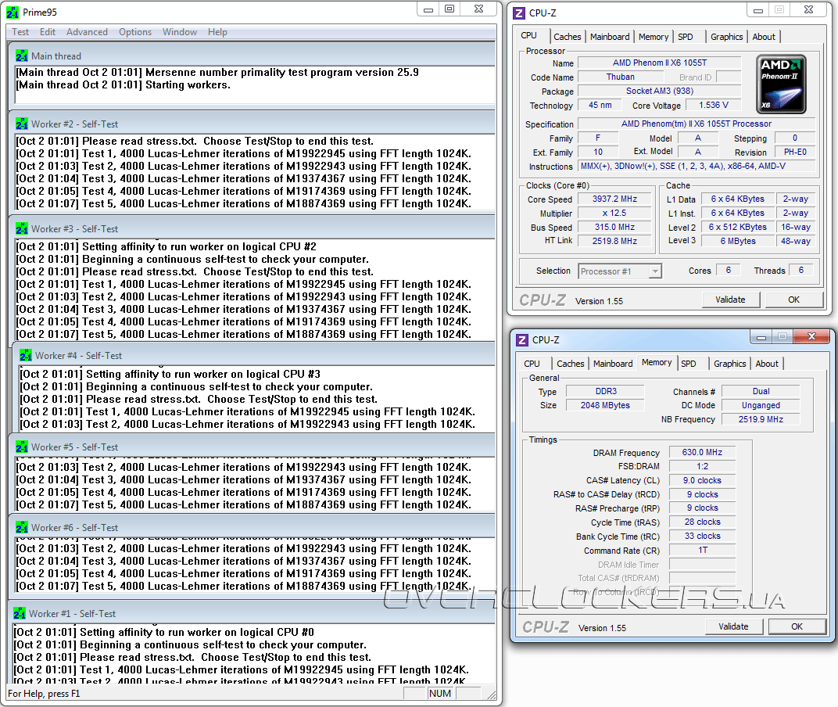The height and width of the screenshot is (707, 838).
Task: Switch to the Mainboard tab in upper CPU-Z
Action: coord(610,37)
